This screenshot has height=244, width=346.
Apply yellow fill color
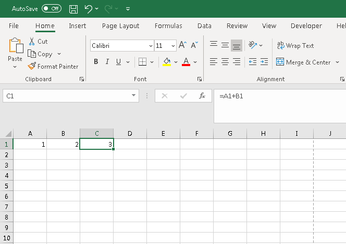[x=167, y=62]
